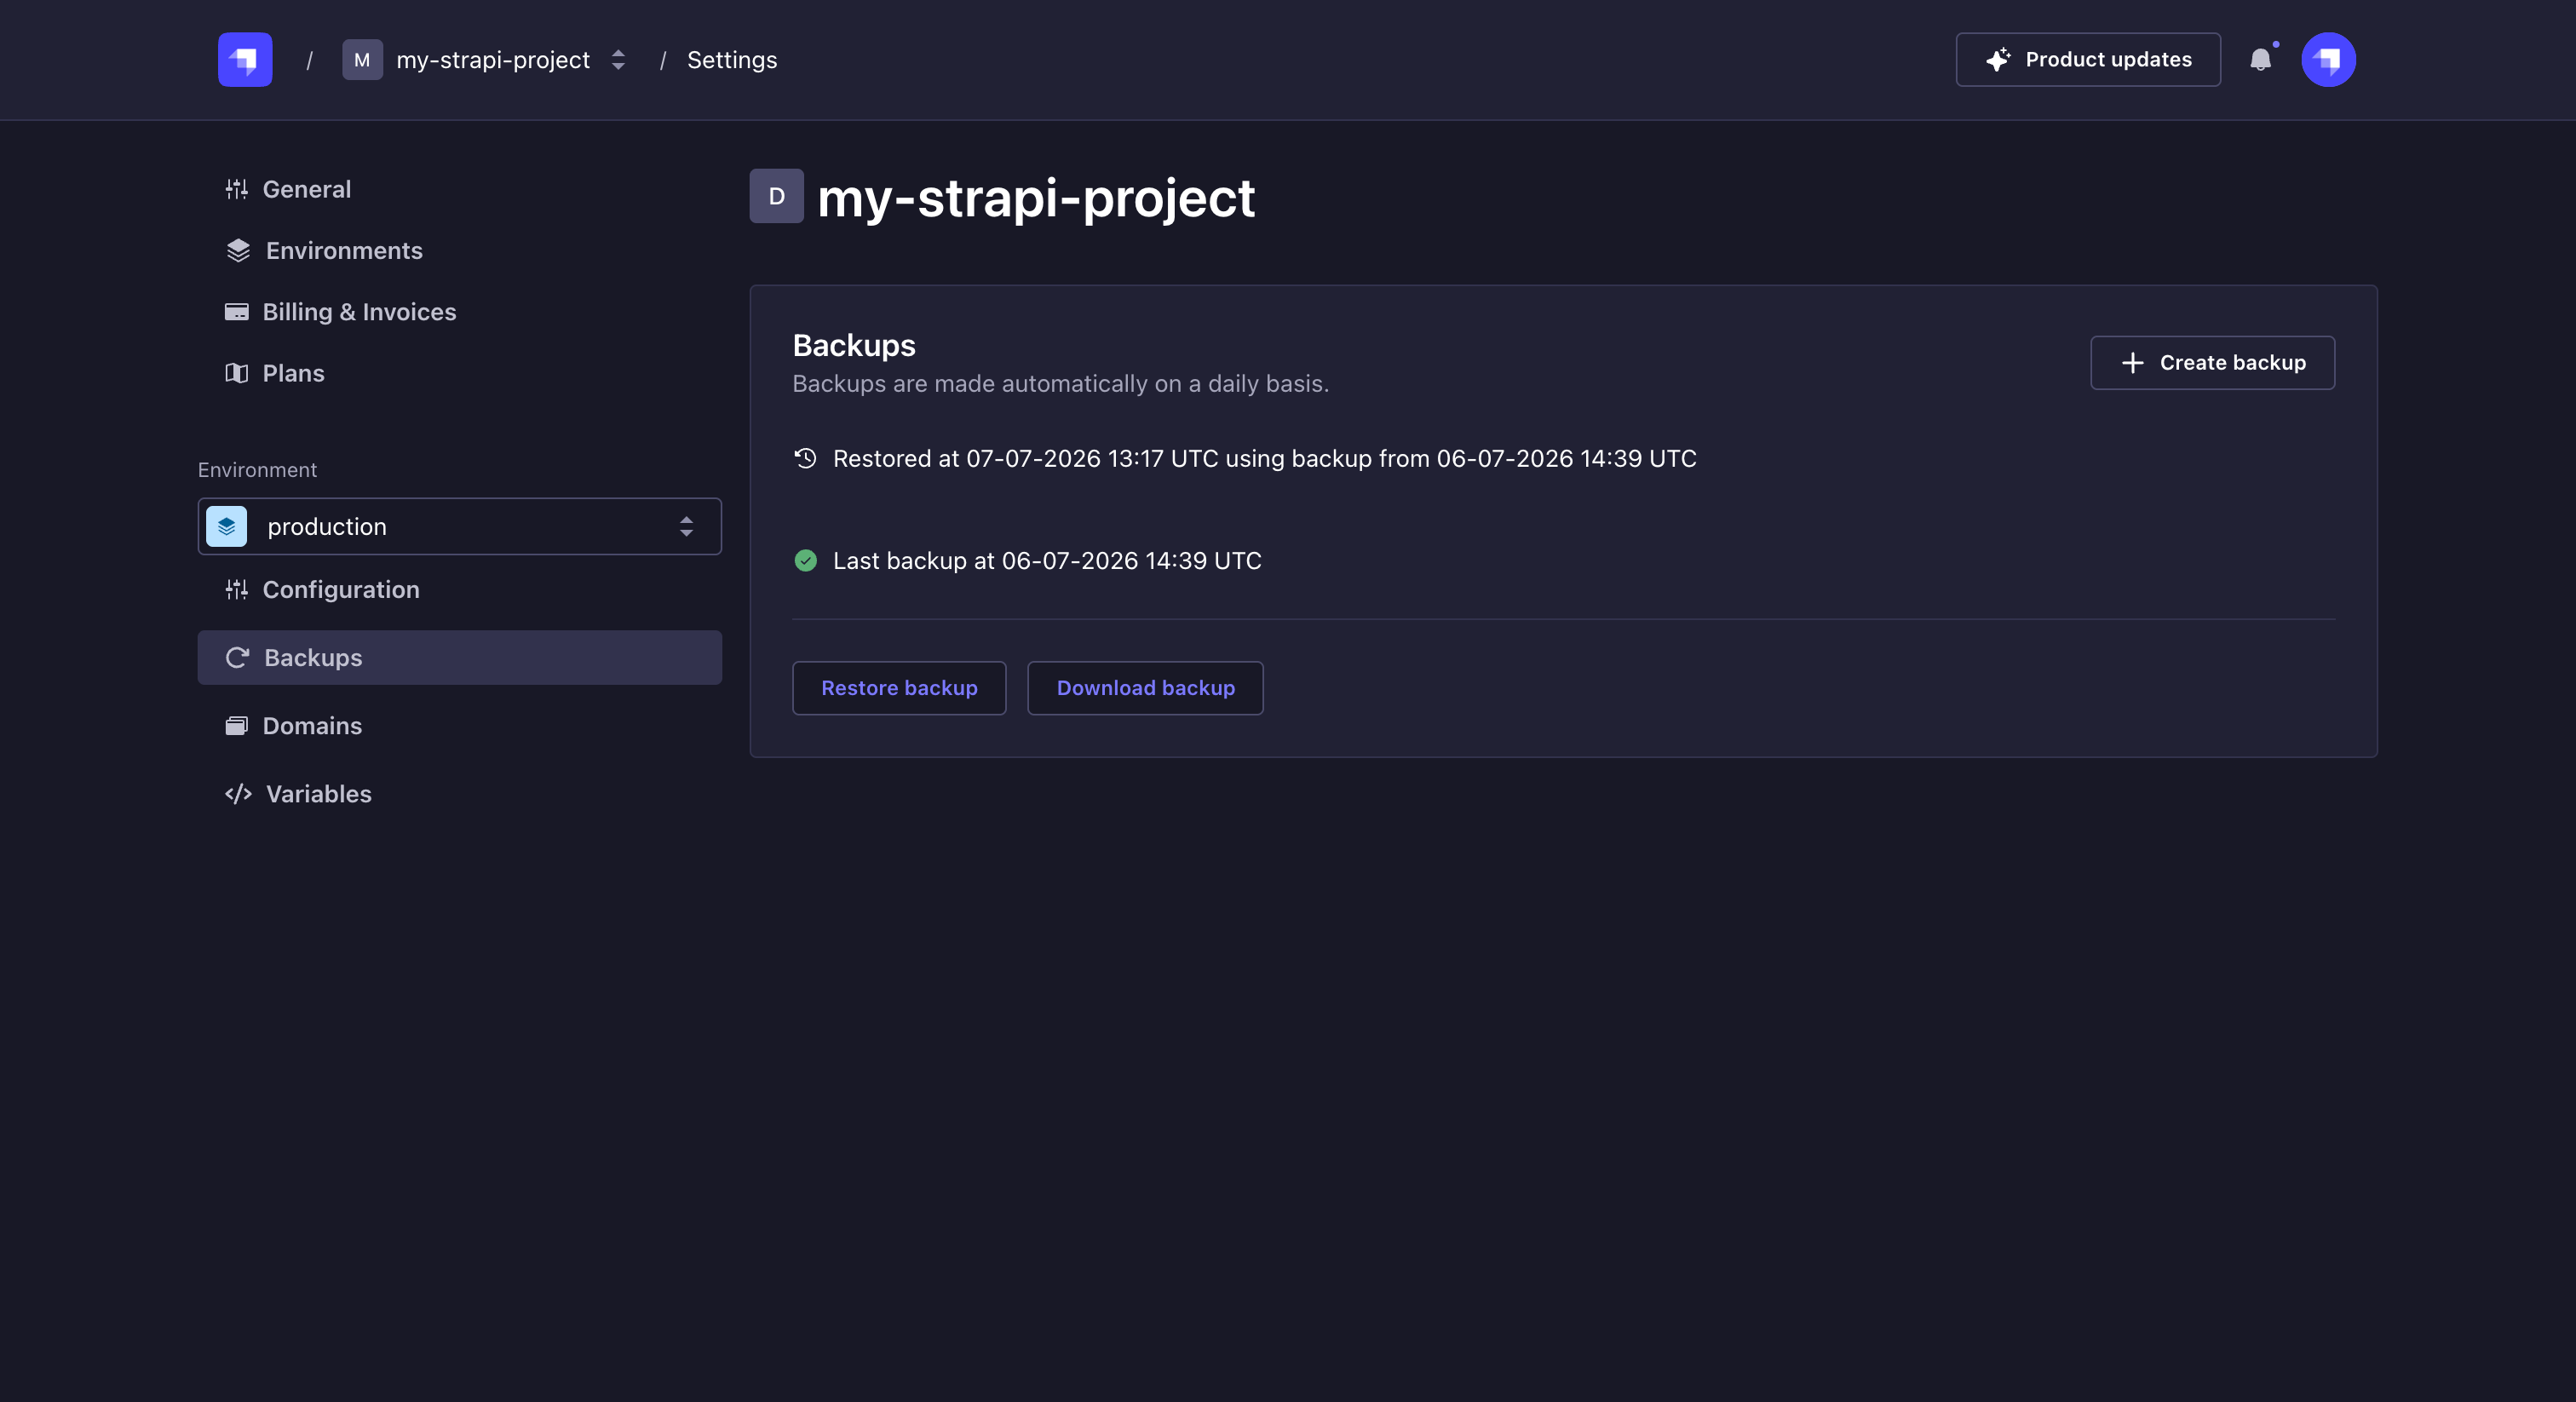Click the M project badge in breadcrumb
This screenshot has width=2576, height=1402.
click(362, 60)
